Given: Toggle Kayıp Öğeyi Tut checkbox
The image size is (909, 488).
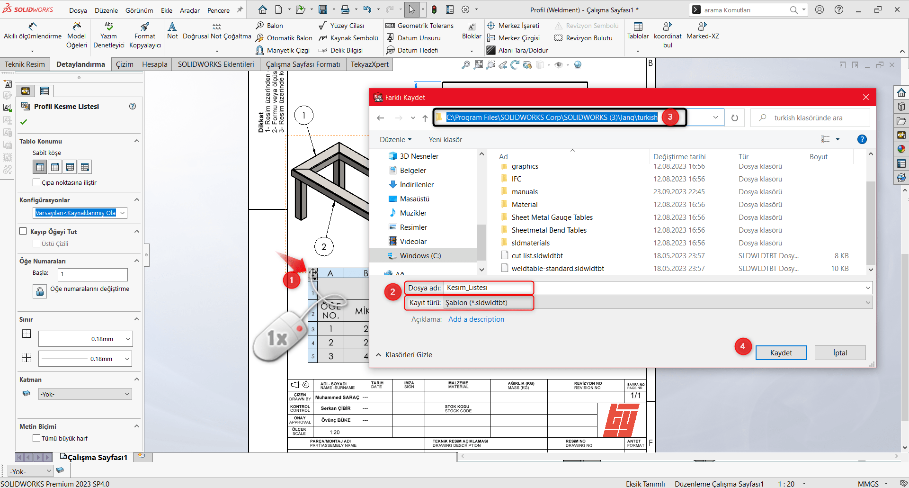Looking at the screenshot, I should [x=23, y=231].
